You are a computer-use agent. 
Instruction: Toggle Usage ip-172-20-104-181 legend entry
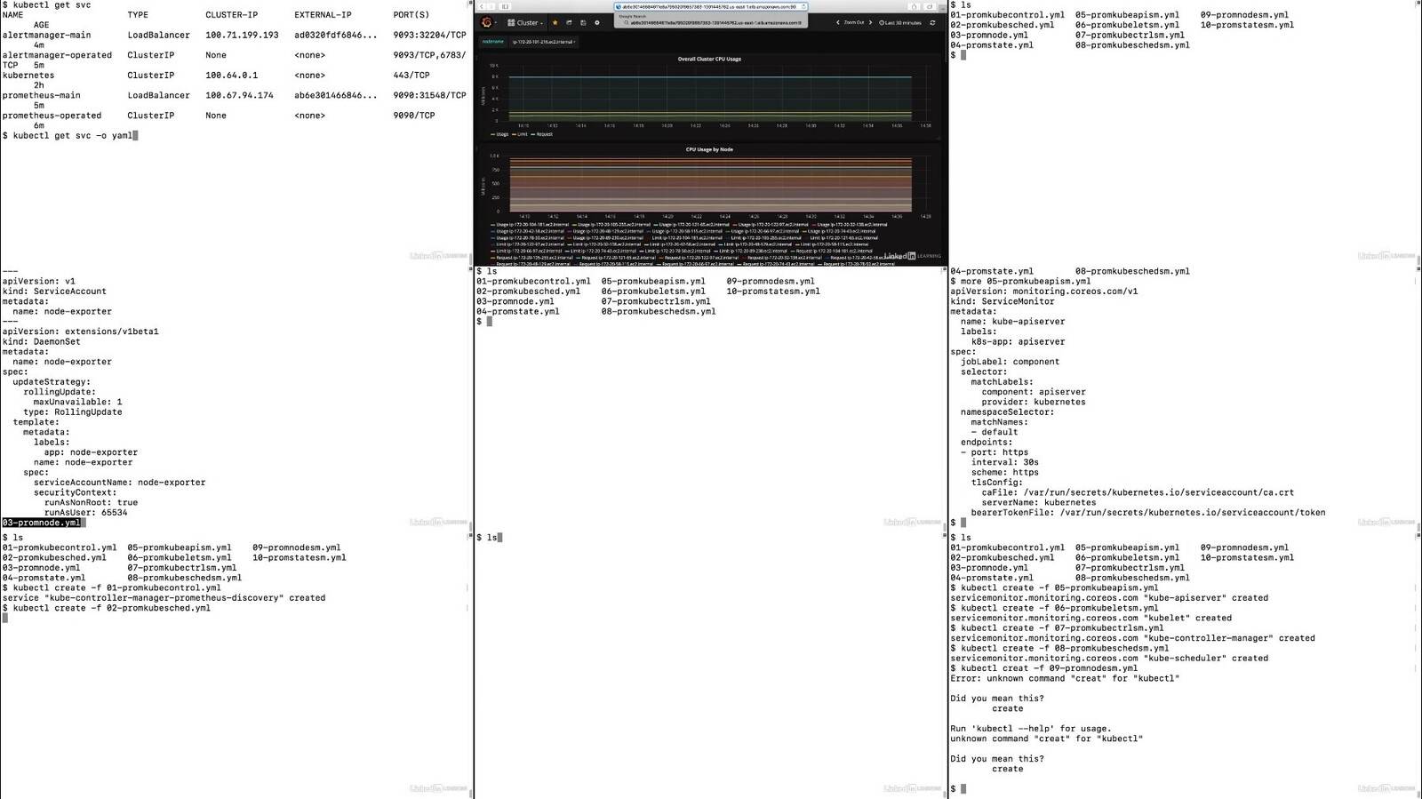point(530,225)
